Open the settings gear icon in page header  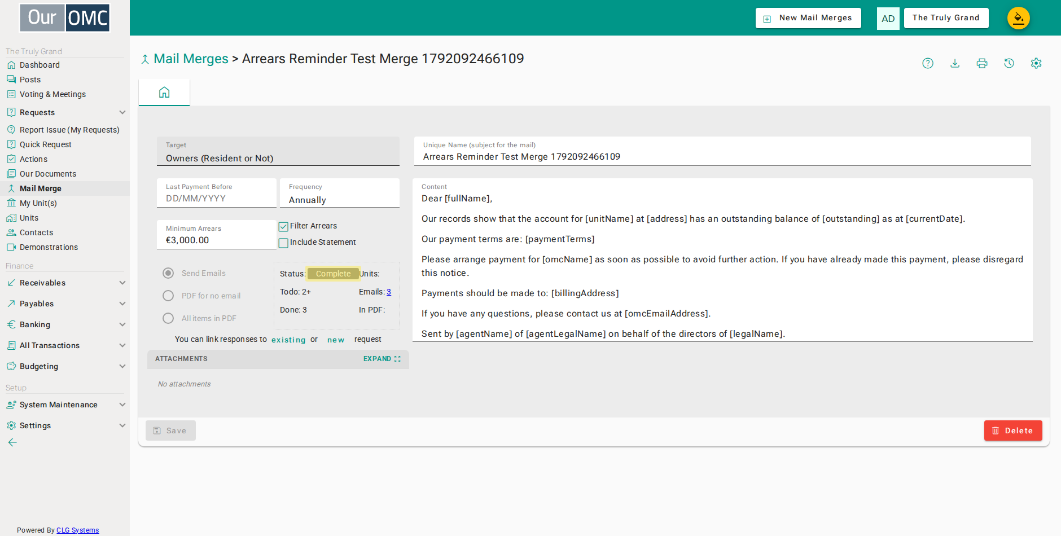coord(1036,63)
